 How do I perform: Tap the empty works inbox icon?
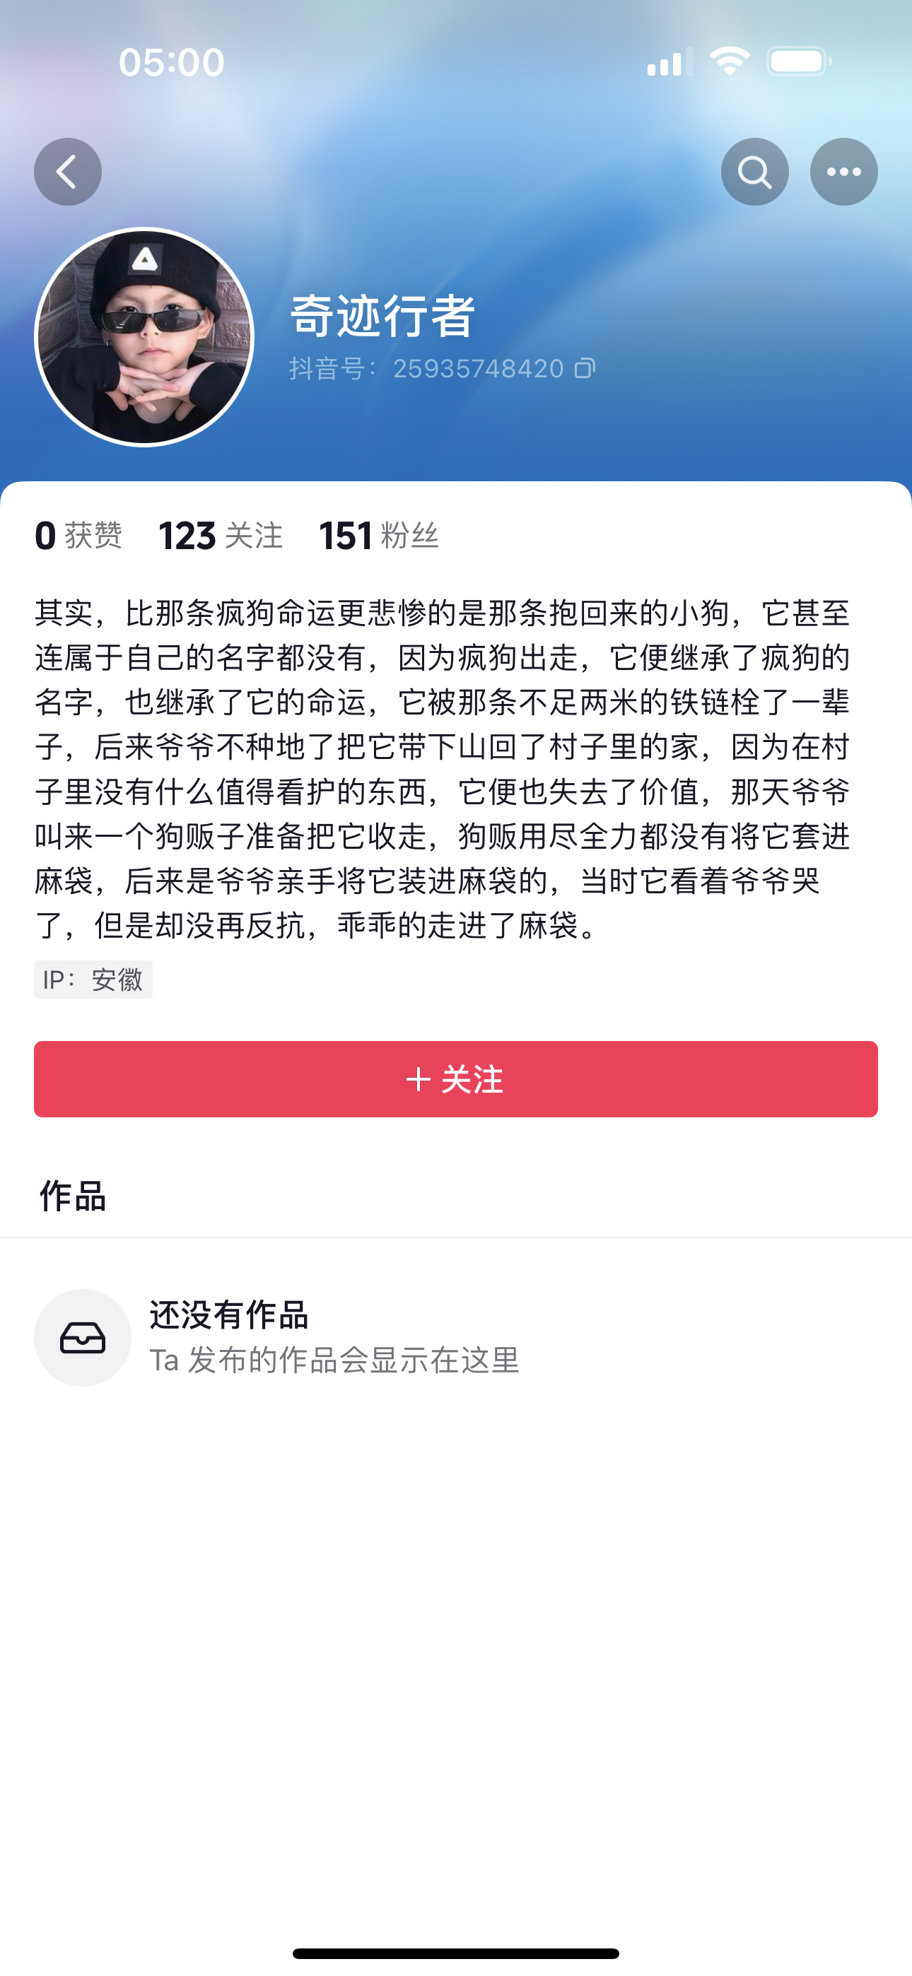tap(82, 1338)
